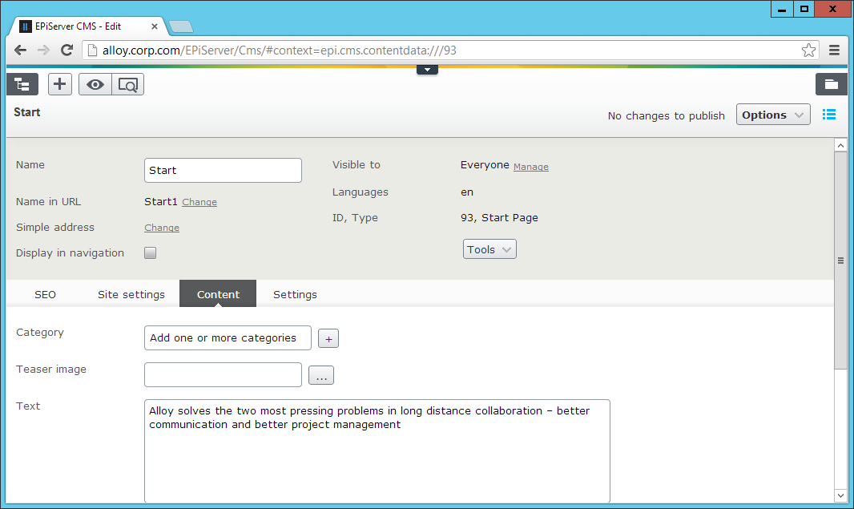The image size is (854, 509).
Task: Click the Start page title heading
Action: click(27, 112)
